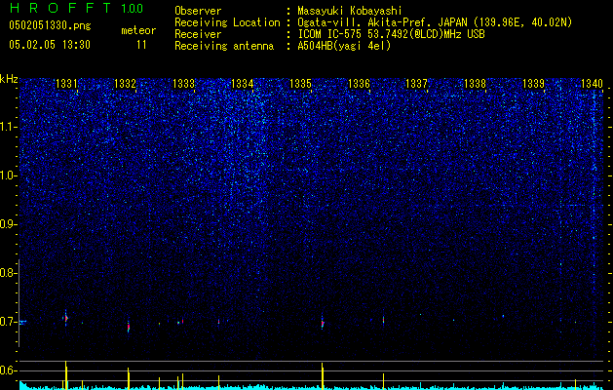Screen dimensions: 613x390
Task: Click the yellow intensity spike just after 1335
Action: pos(323,376)
